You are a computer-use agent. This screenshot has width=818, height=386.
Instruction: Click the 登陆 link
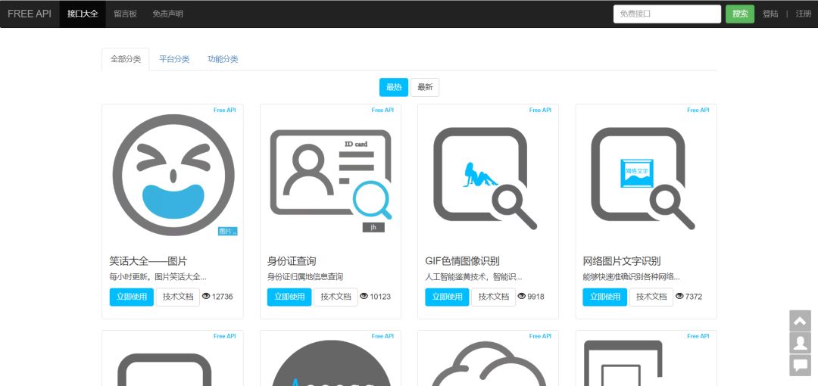(x=770, y=14)
